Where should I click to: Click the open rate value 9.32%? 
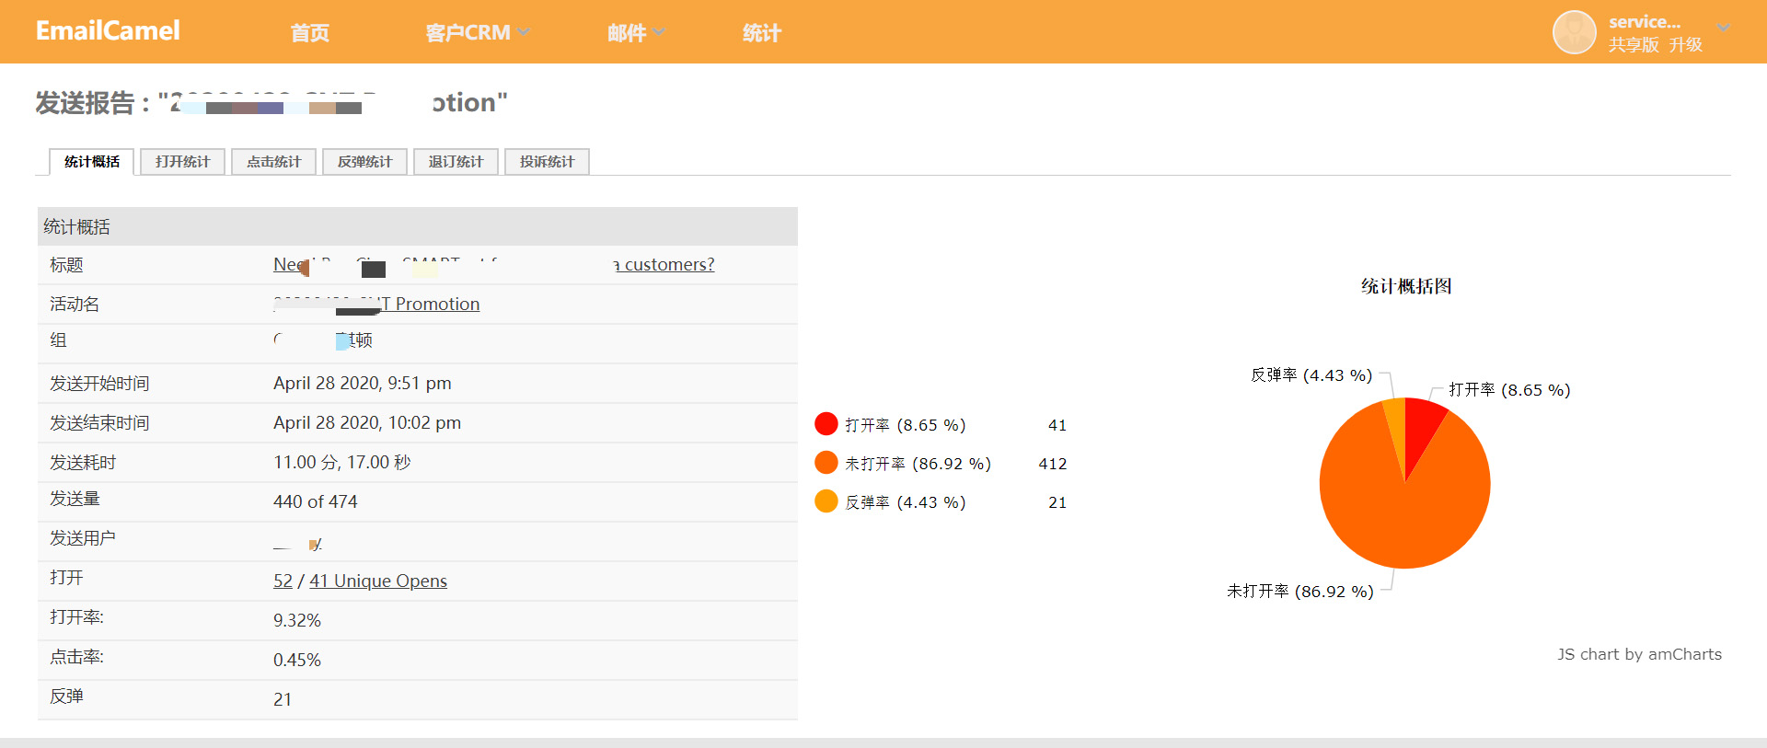297,621
